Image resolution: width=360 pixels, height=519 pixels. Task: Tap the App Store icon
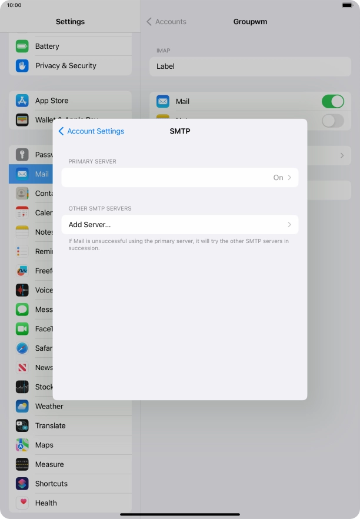(22, 101)
